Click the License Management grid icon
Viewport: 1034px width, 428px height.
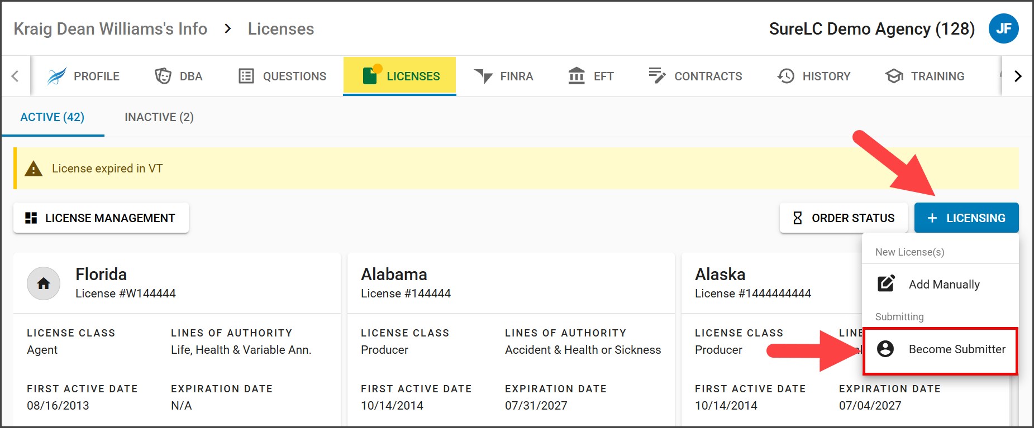tap(31, 218)
